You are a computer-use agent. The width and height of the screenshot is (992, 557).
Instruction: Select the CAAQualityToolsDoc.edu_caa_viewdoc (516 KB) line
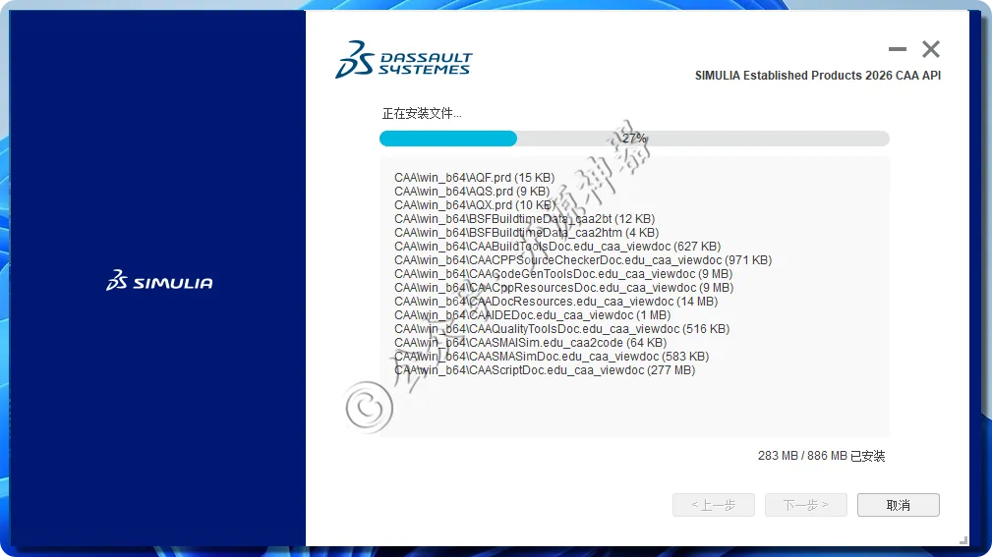(561, 329)
